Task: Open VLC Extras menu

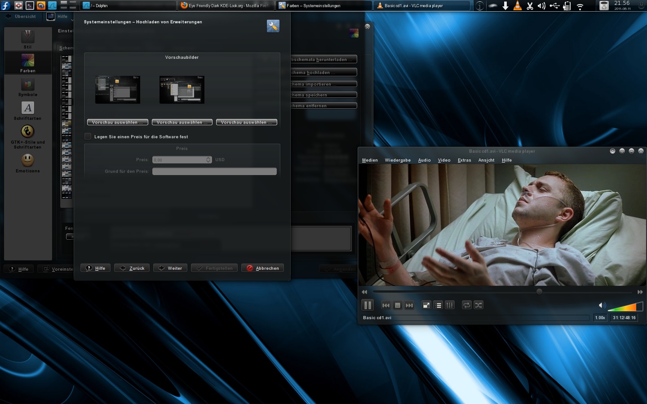Action: coord(464,160)
